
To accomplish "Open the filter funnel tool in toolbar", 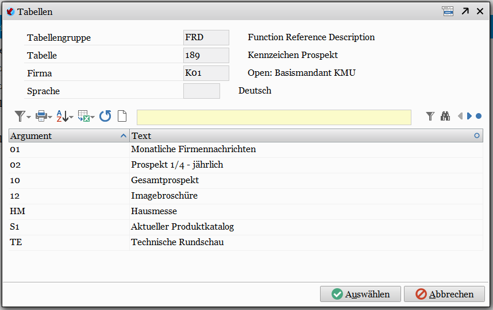I will (20, 116).
